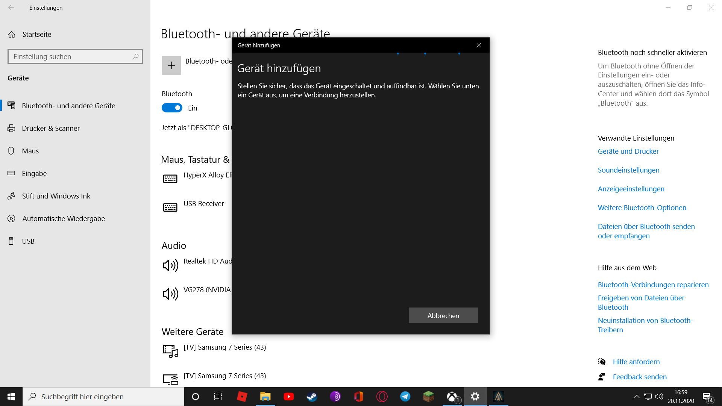Close the Gerät hinzufügen dialog
Screen dimensions: 722x406
(479, 45)
